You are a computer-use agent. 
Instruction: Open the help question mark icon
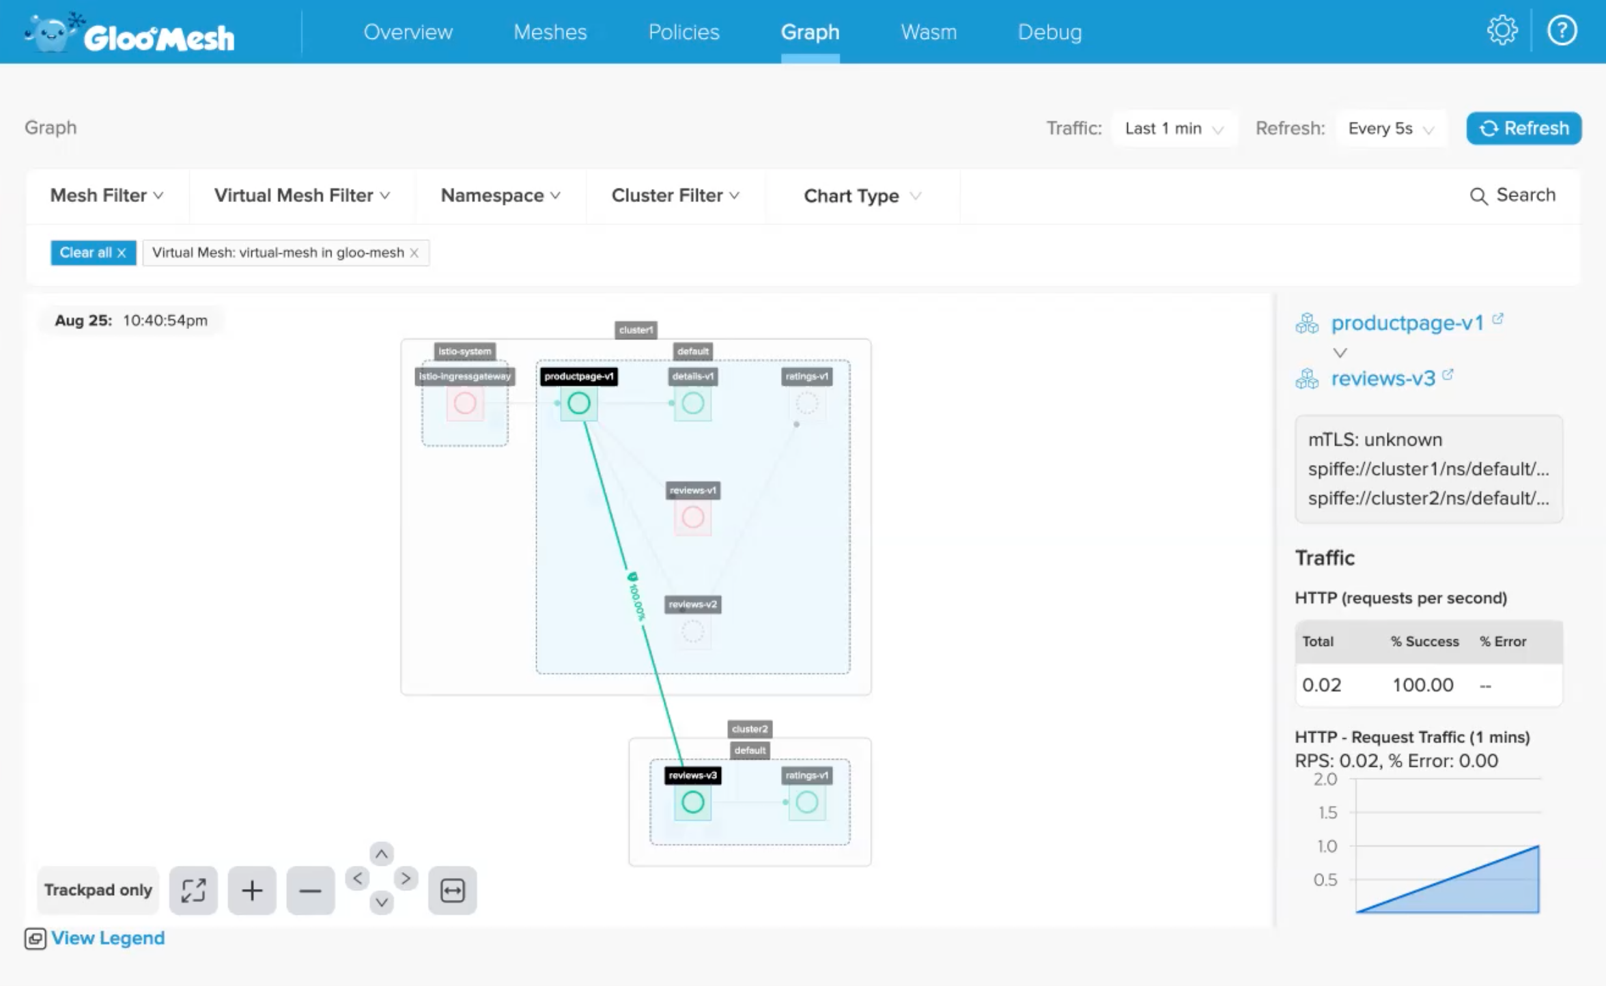pyautogui.click(x=1562, y=31)
